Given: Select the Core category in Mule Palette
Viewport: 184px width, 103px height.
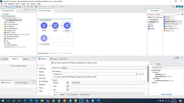Looking at the screenshot, I should click(151, 24).
